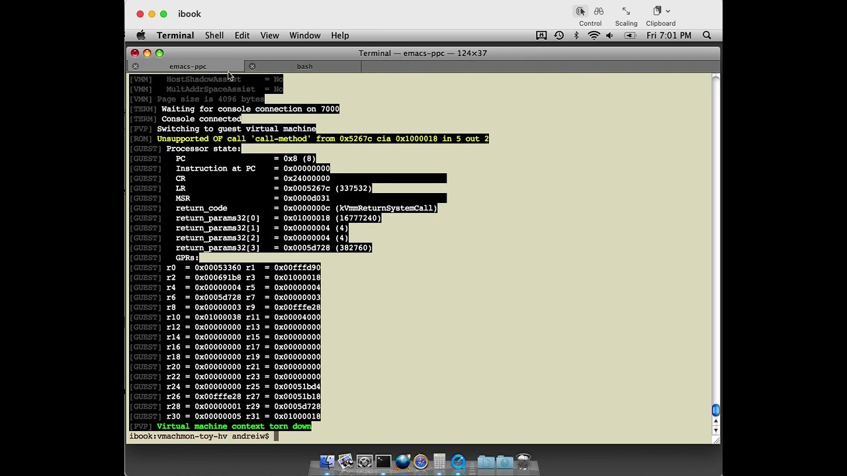The width and height of the screenshot is (847, 476).
Task: Open the Window menu
Action: [304, 36]
